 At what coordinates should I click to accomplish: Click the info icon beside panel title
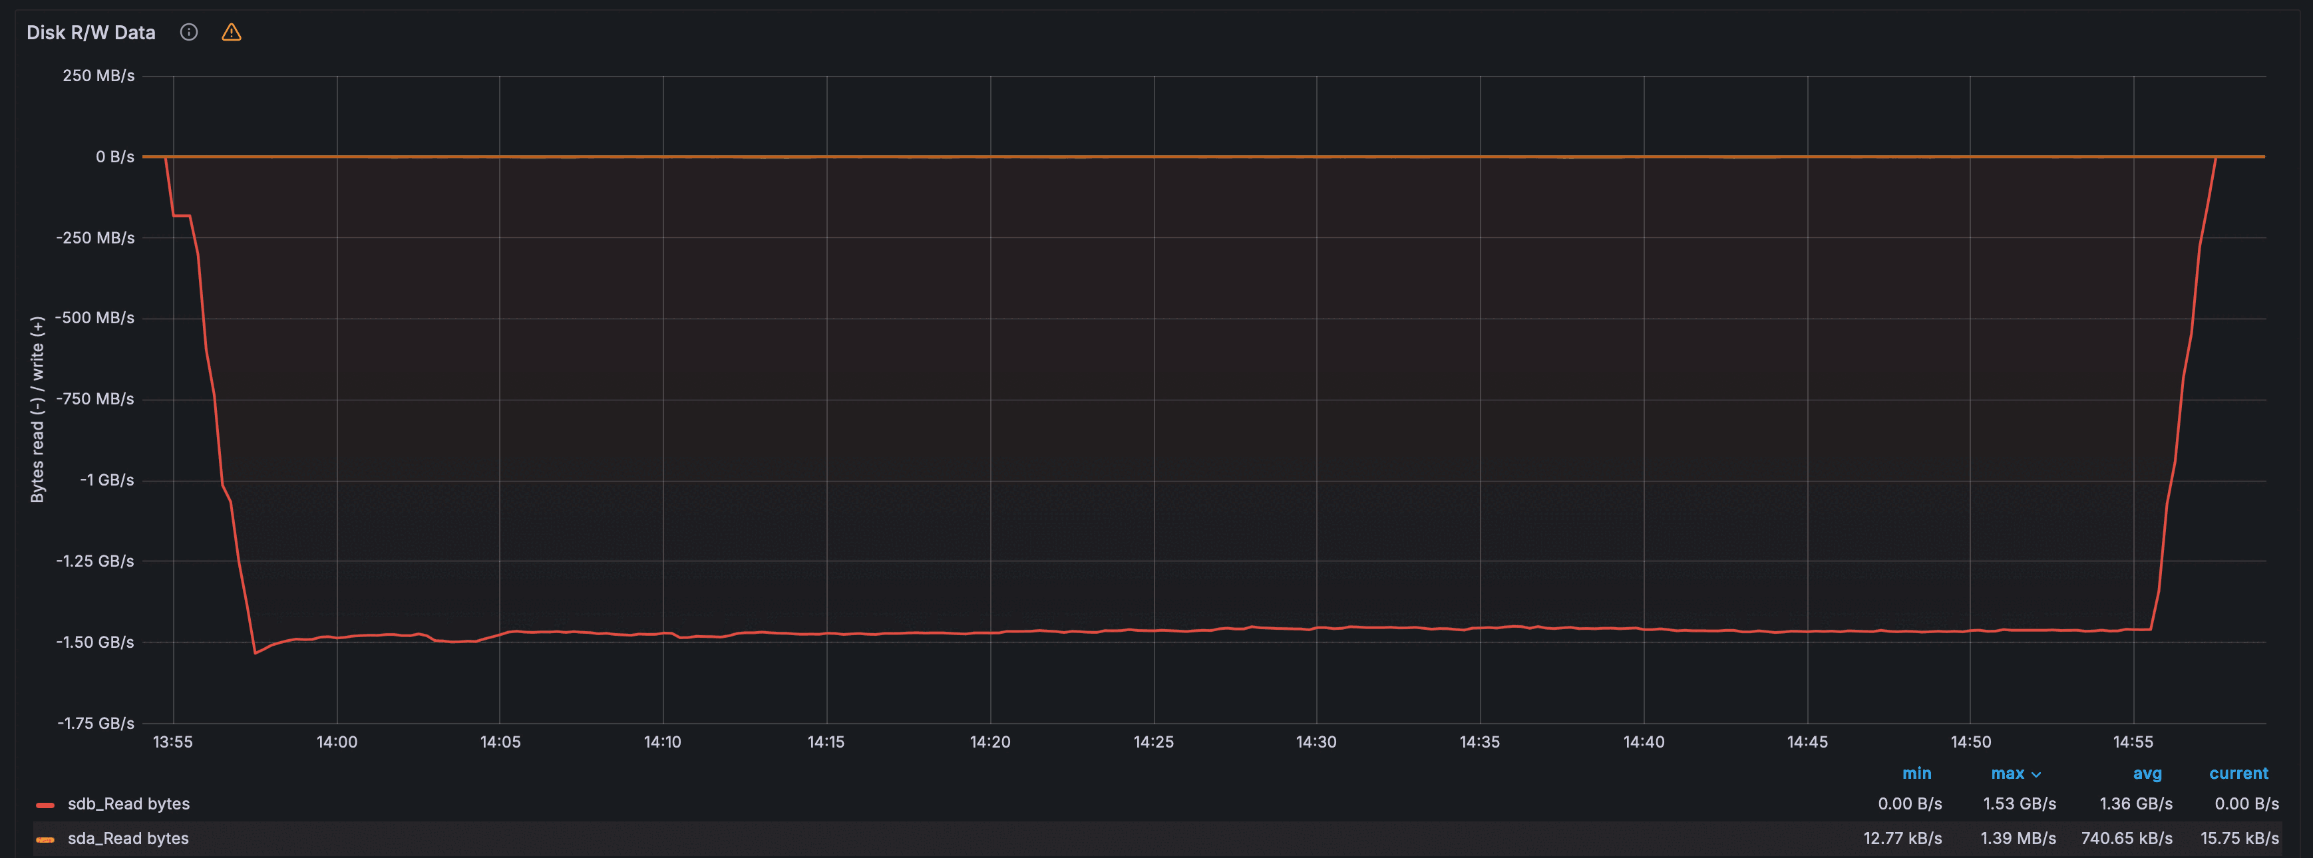[x=188, y=33]
